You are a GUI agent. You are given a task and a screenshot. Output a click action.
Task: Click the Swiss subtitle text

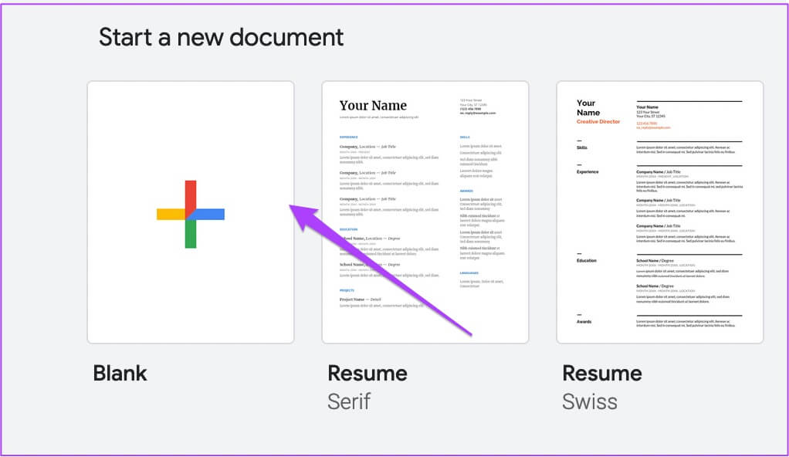pos(589,401)
